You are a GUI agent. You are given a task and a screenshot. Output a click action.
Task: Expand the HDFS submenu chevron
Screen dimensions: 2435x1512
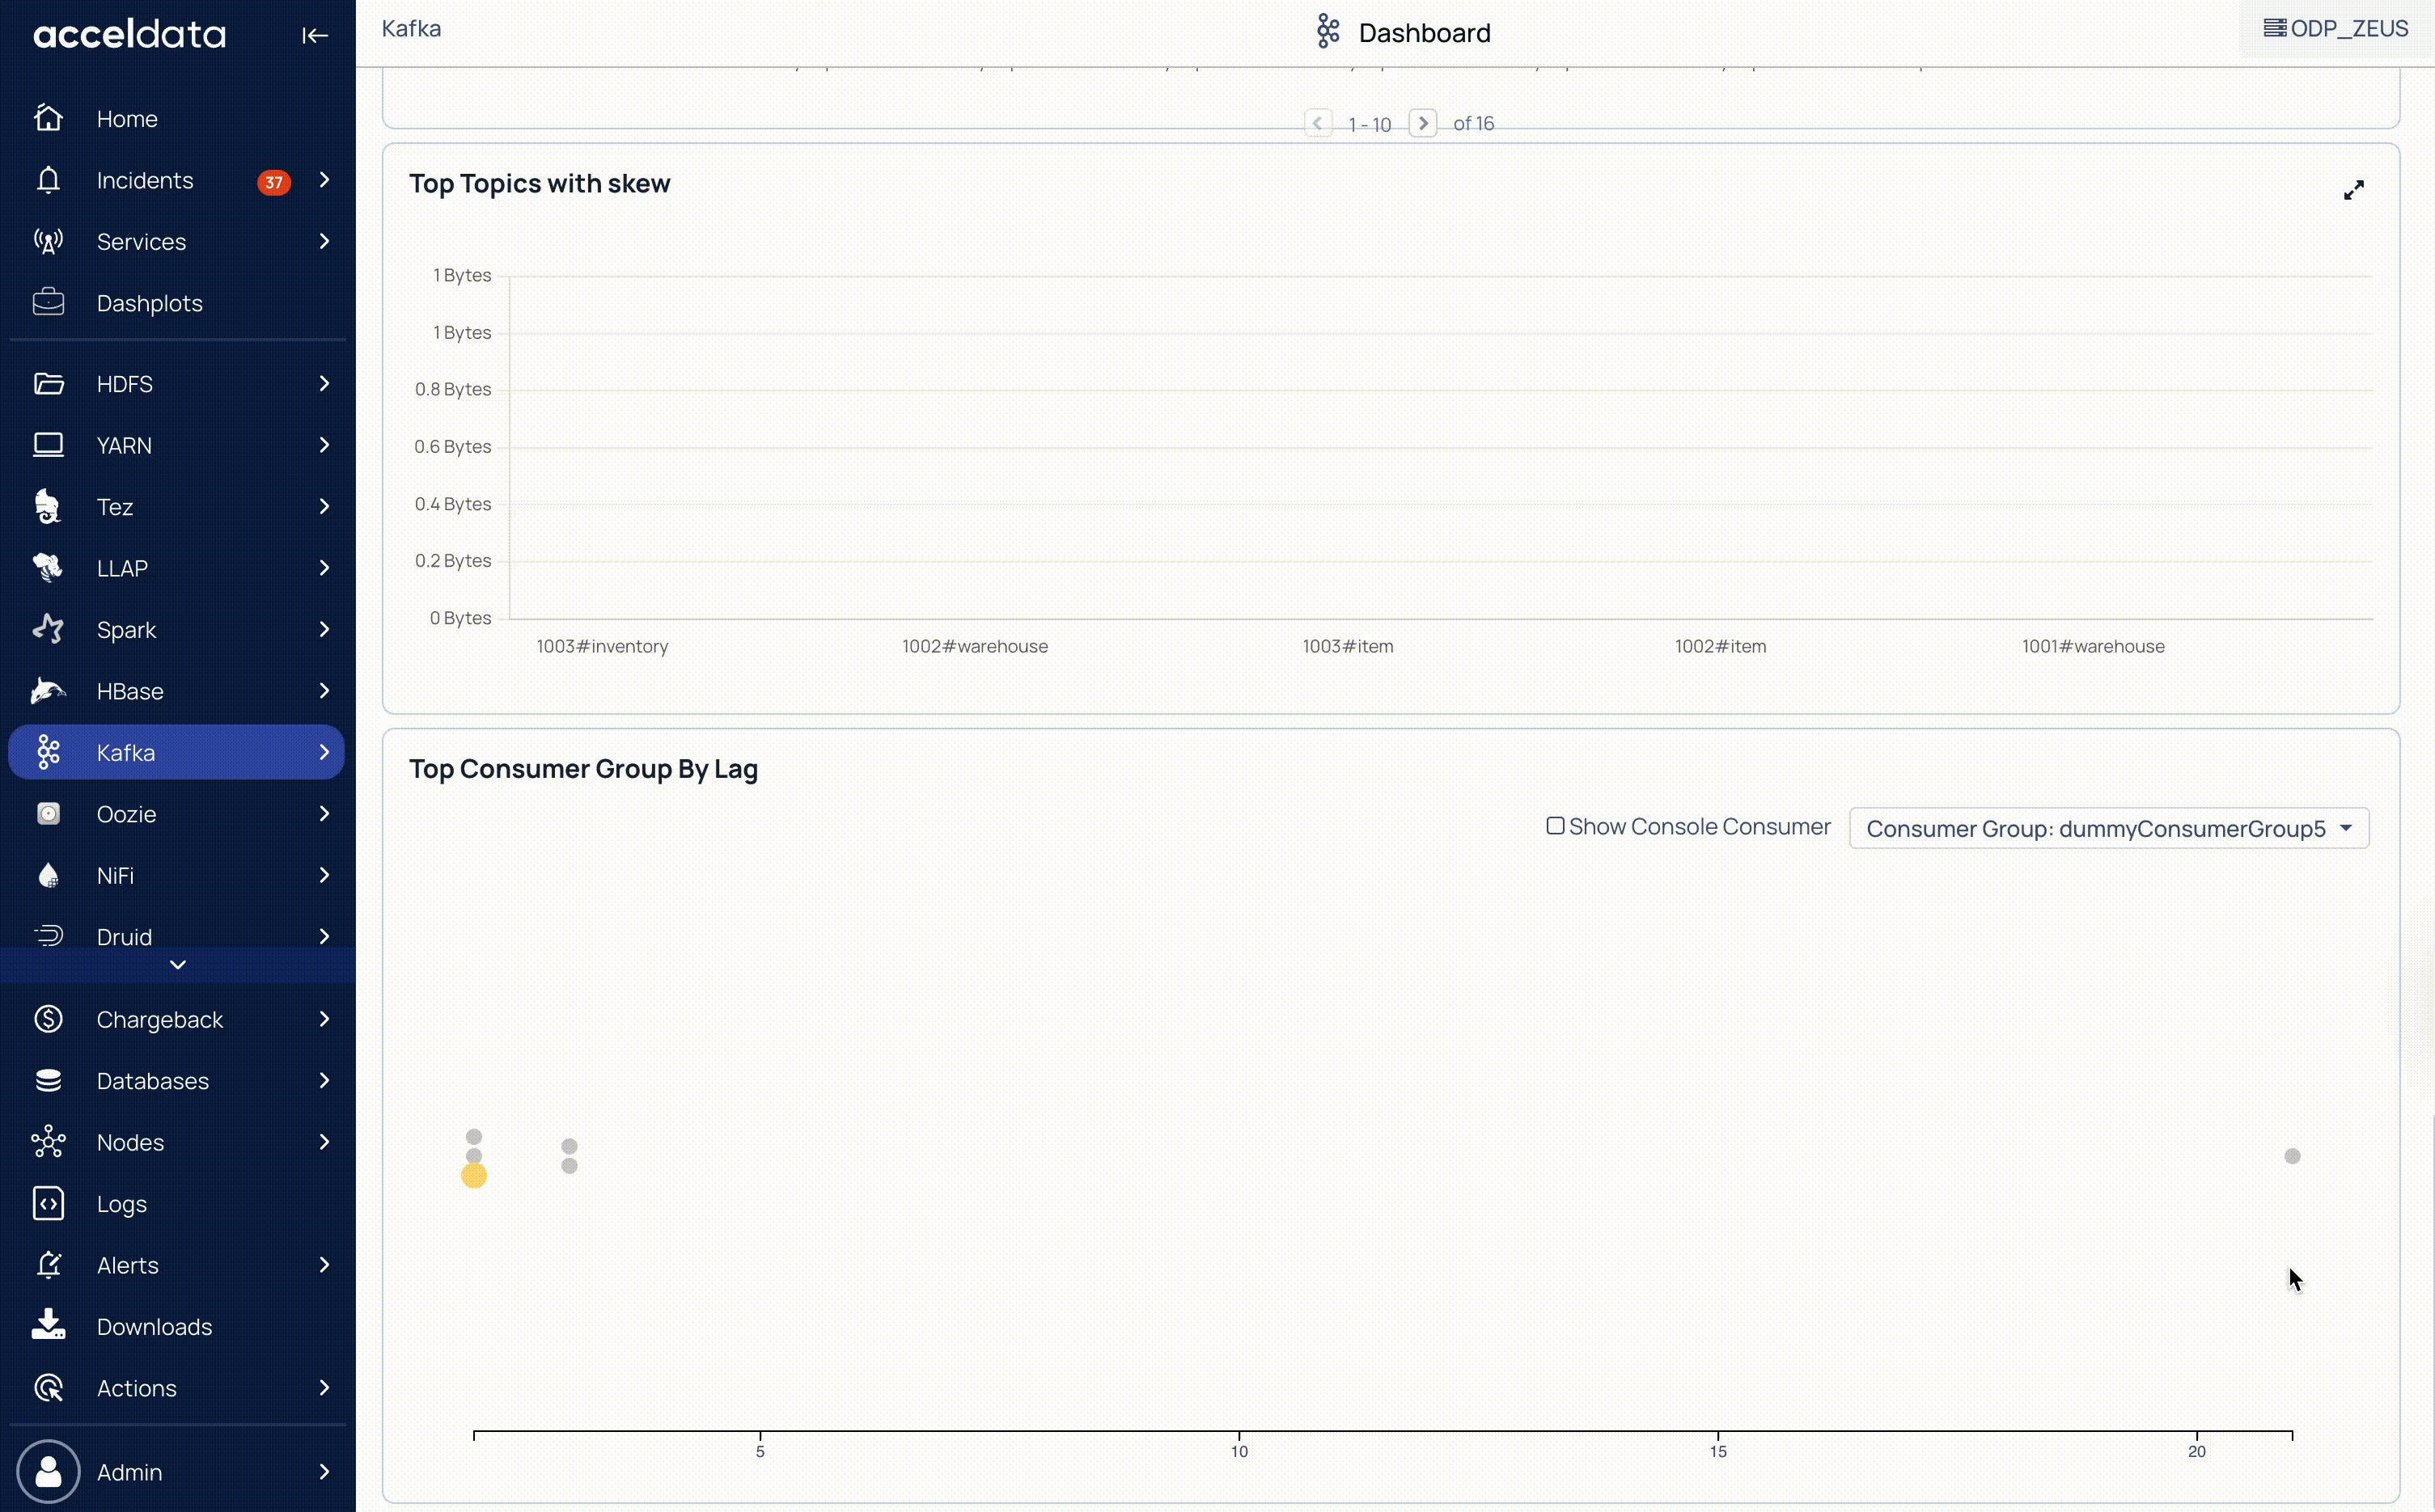(x=324, y=383)
